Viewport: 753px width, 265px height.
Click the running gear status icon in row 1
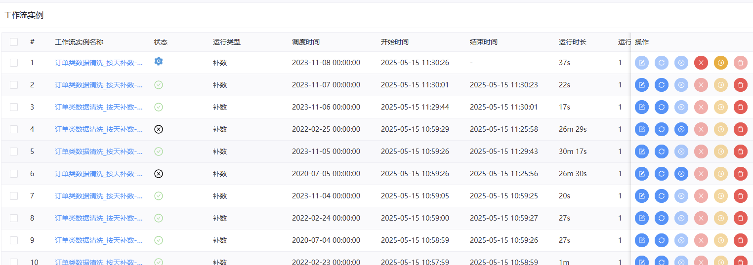[x=159, y=61]
